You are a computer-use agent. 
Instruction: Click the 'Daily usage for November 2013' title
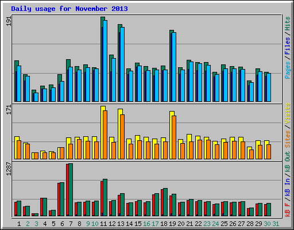[x=69, y=9]
